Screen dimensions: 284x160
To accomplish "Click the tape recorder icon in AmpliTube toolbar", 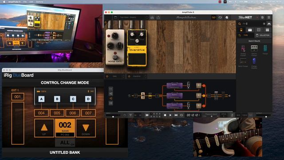I will click(x=214, y=17).
